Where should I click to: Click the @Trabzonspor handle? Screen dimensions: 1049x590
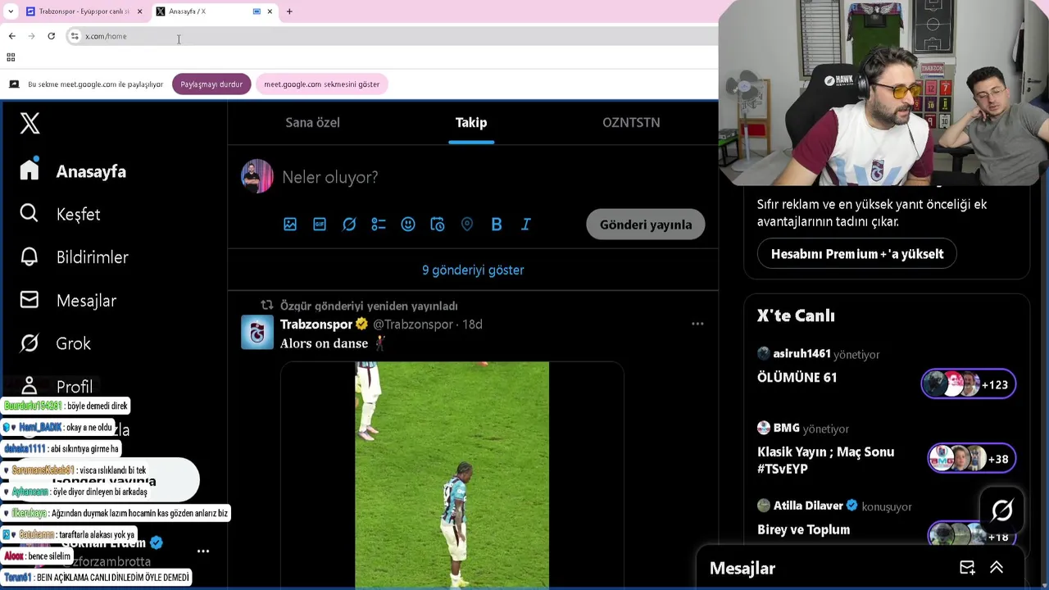click(x=412, y=324)
